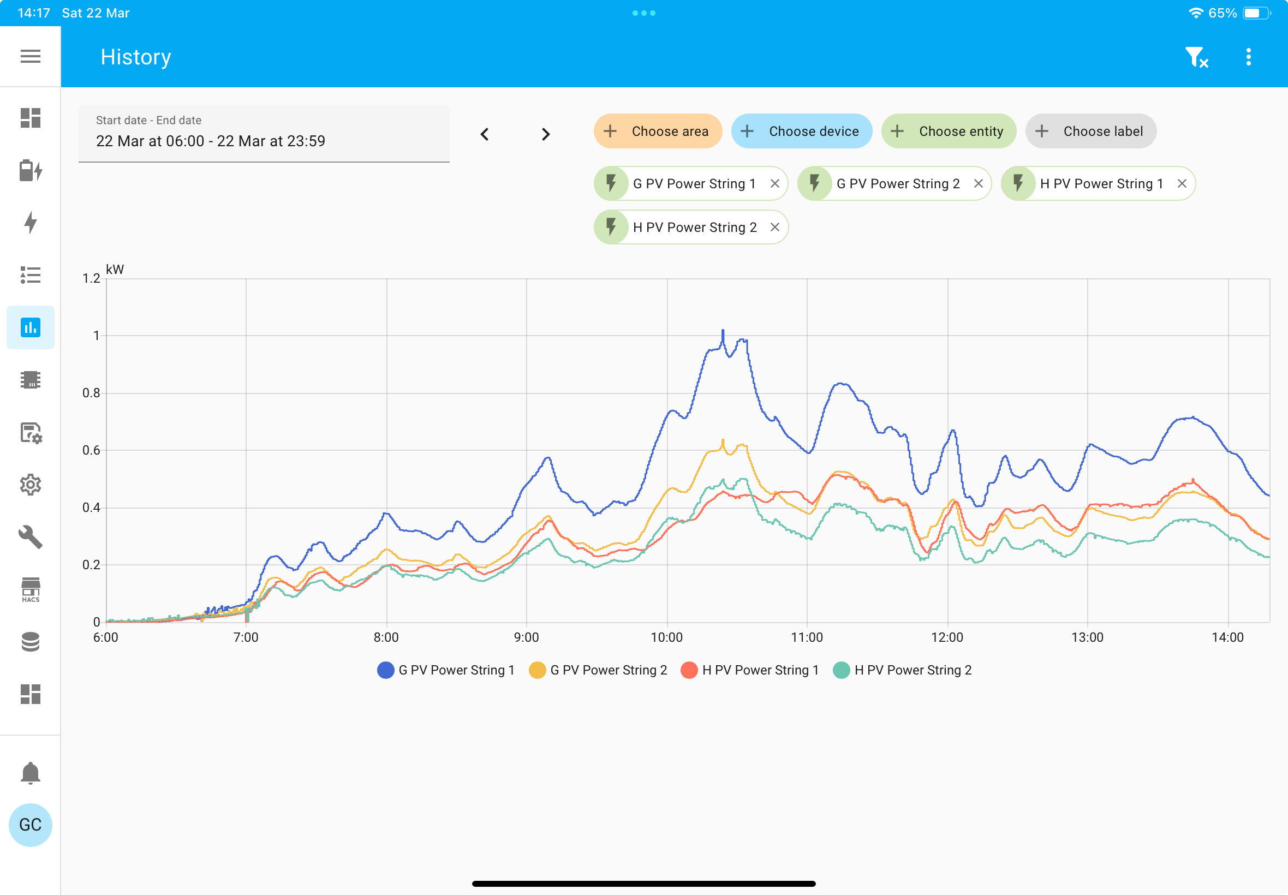The image size is (1288, 895).
Task: Open notifications bell icon
Action: click(x=30, y=773)
